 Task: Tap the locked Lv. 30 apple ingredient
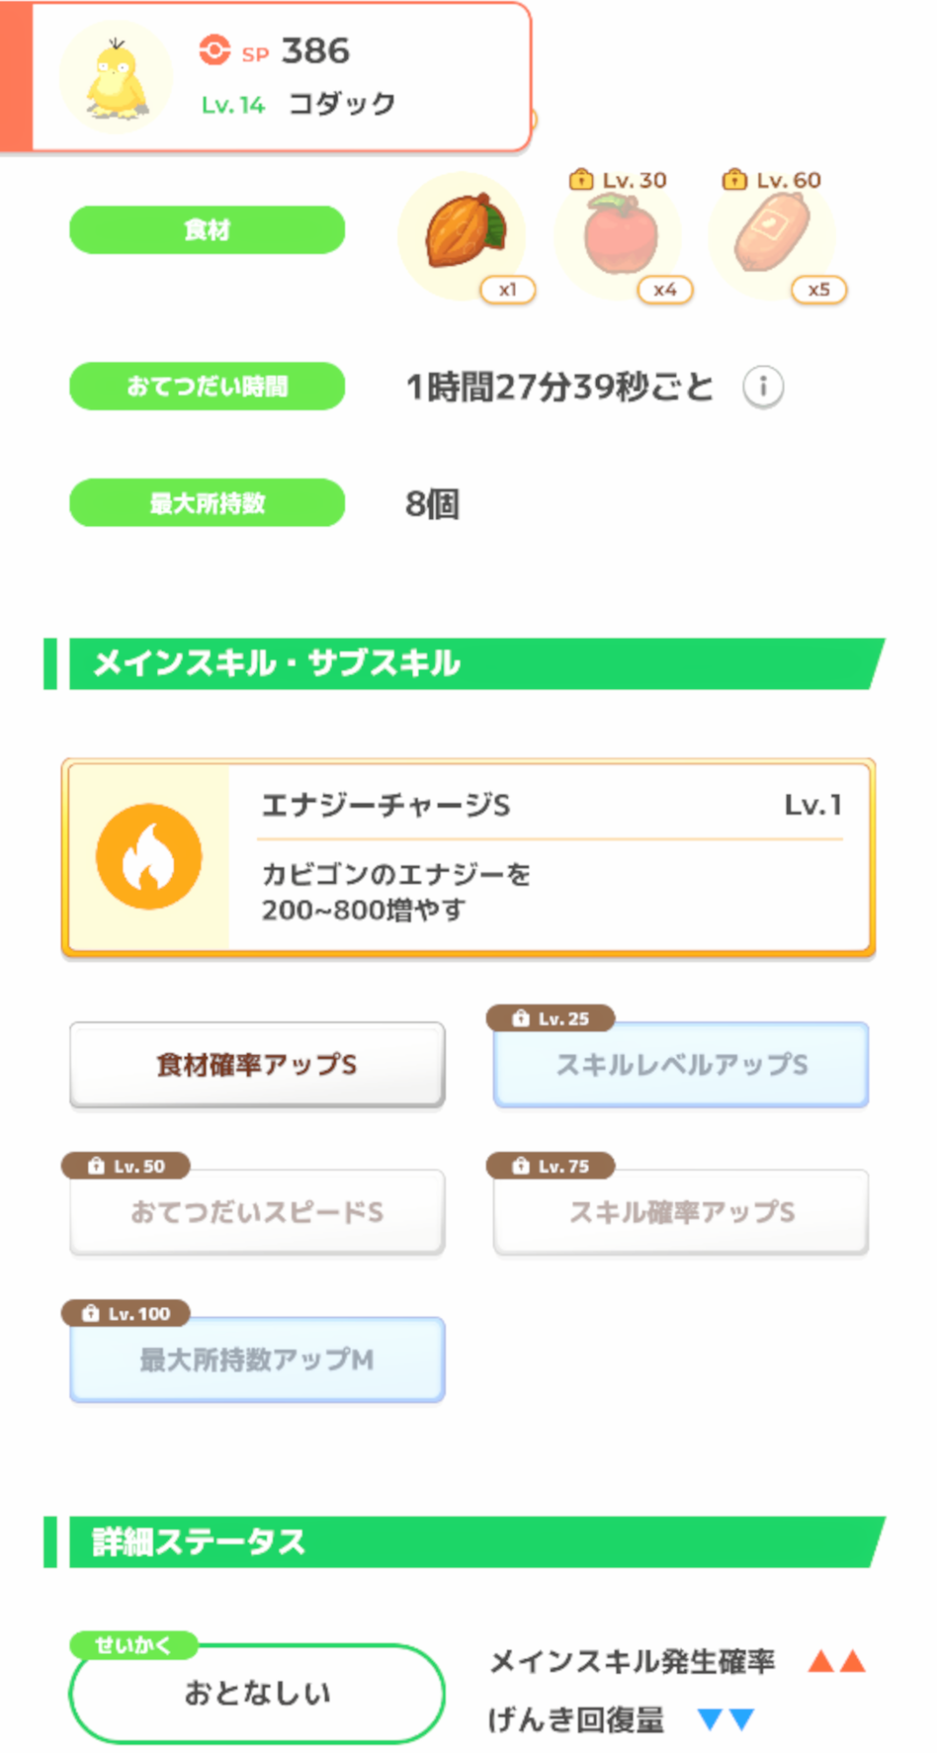(x=621, y=235)
